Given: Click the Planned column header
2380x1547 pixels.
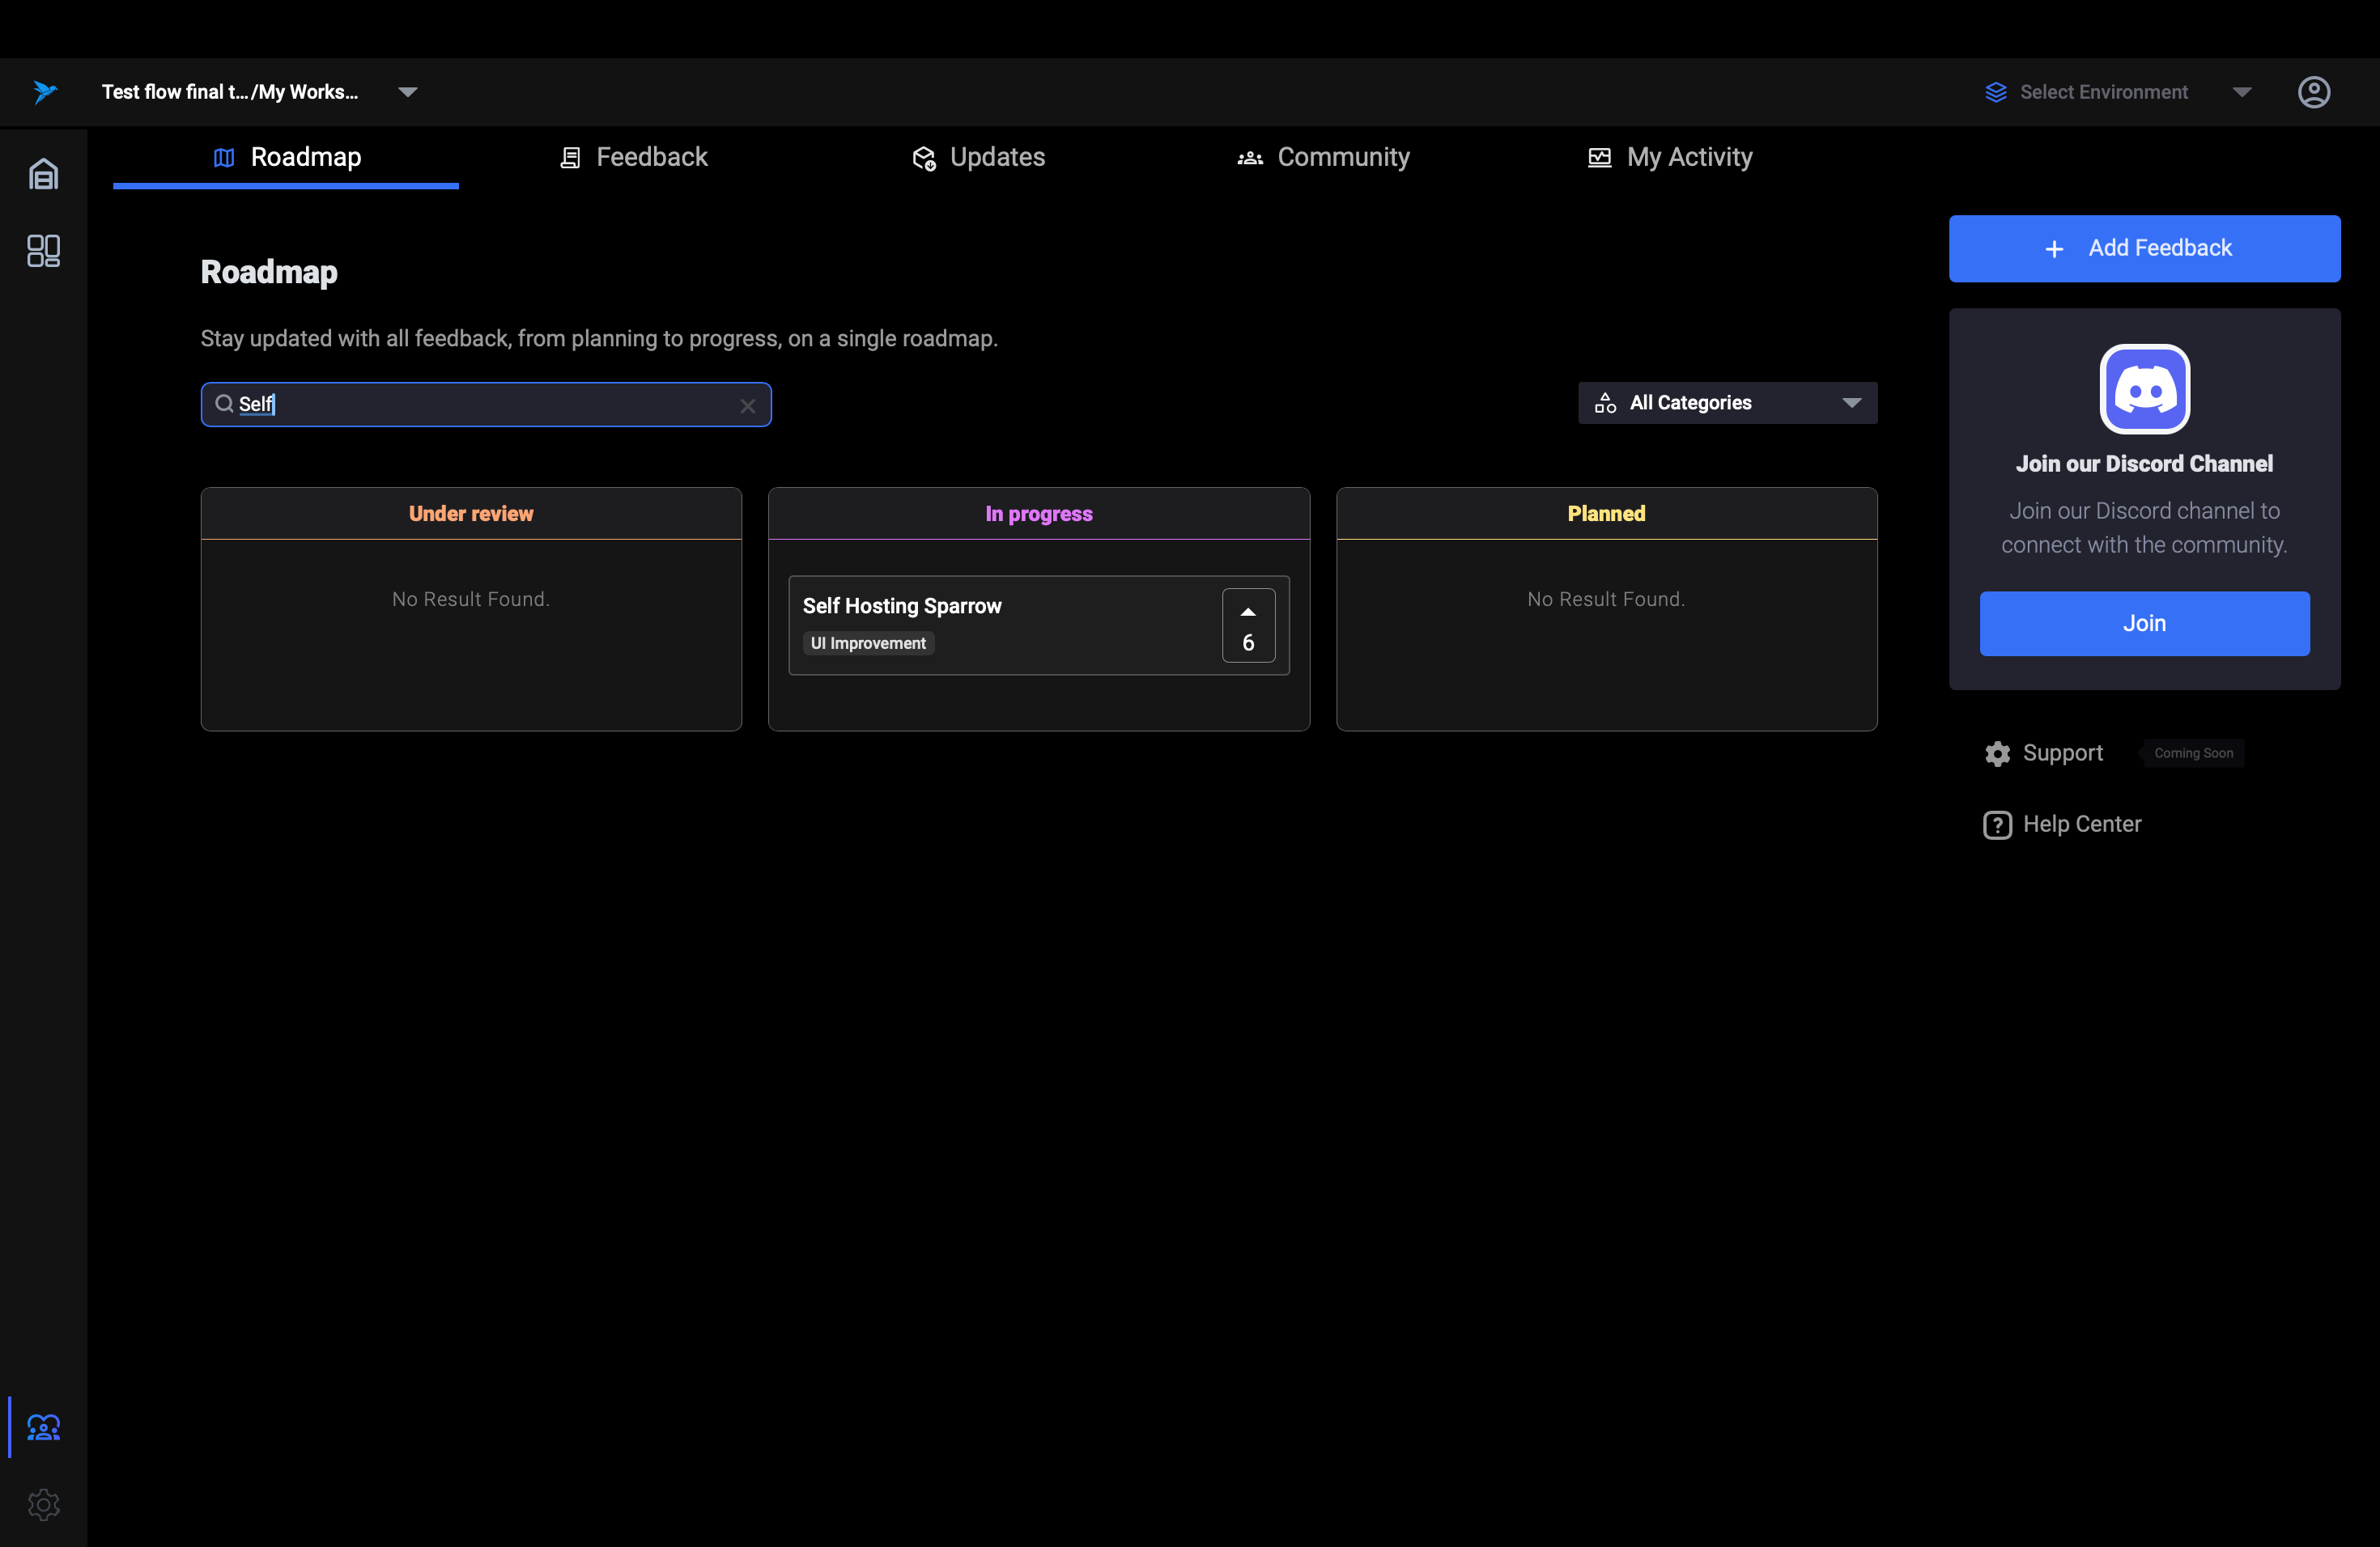Looking at the screenshot, I should tap(1606, 514).
